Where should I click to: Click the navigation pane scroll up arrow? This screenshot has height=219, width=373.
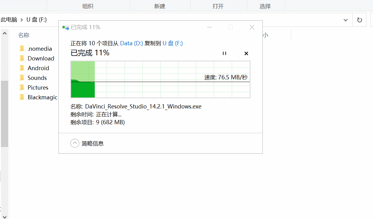[x=5, y=34]
